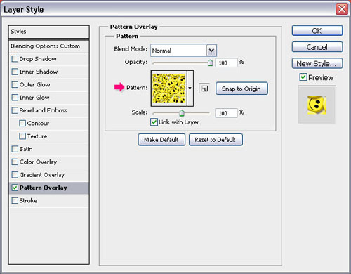This screenshot has width=351, height=274.
Task: Enable the Inner Glow checkbox
Action: 15,98
